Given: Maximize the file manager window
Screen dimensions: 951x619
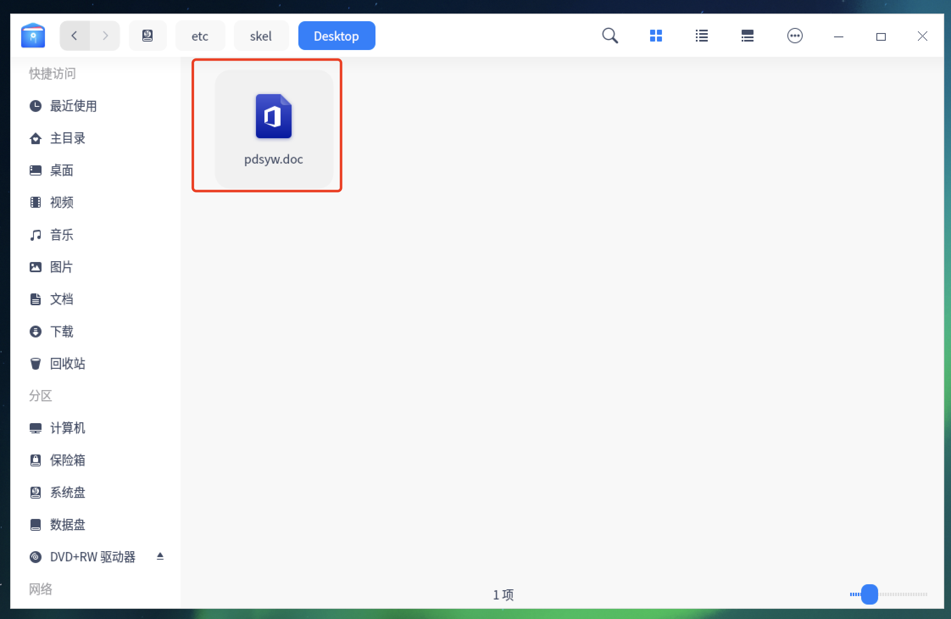Looking at the screenshot, I should [x=881, y=37].
